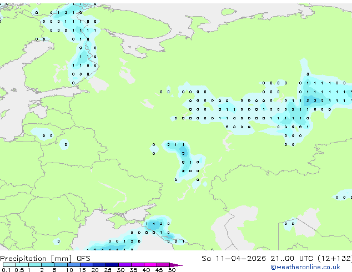Choose the 30–35 mm purple legend swatch
Viewport: 352px width, 272px height.
pyautogui.click(x=125, y=265)
